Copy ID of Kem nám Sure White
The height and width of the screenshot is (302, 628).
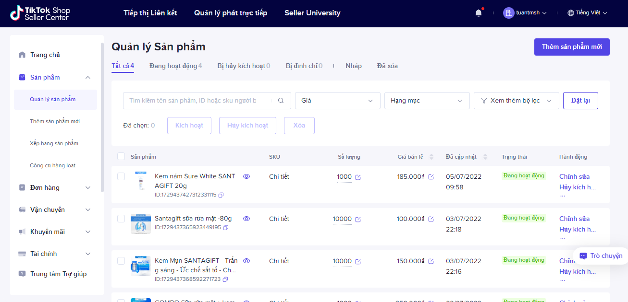221,195
